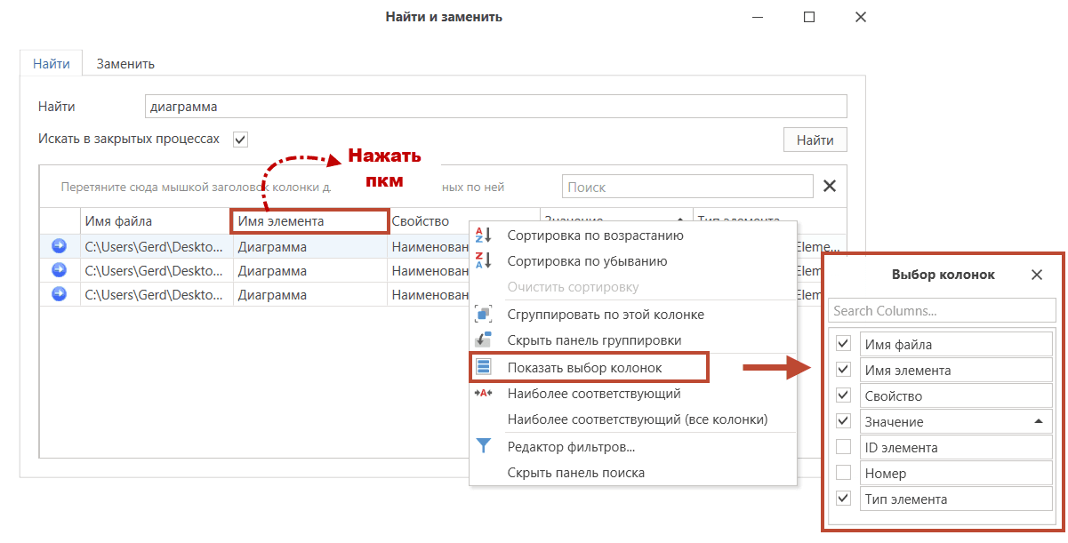
Task: Click the hide grouping panel icon
Action: pos(483,339)
